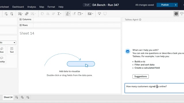The image size is (184, 103).
Task: Click the Sort Descending toolbar icon
Action: coord(53,14)
